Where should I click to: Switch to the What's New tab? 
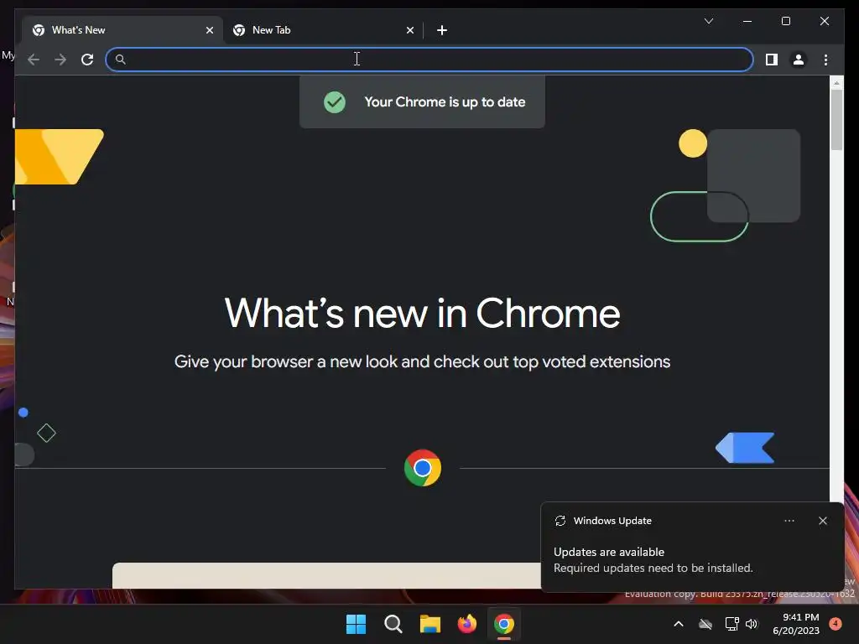[x=122, y=30]
